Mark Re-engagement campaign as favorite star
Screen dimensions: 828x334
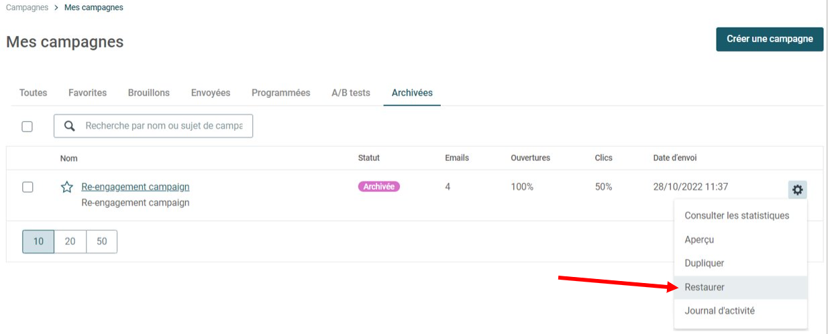(67, 187)
